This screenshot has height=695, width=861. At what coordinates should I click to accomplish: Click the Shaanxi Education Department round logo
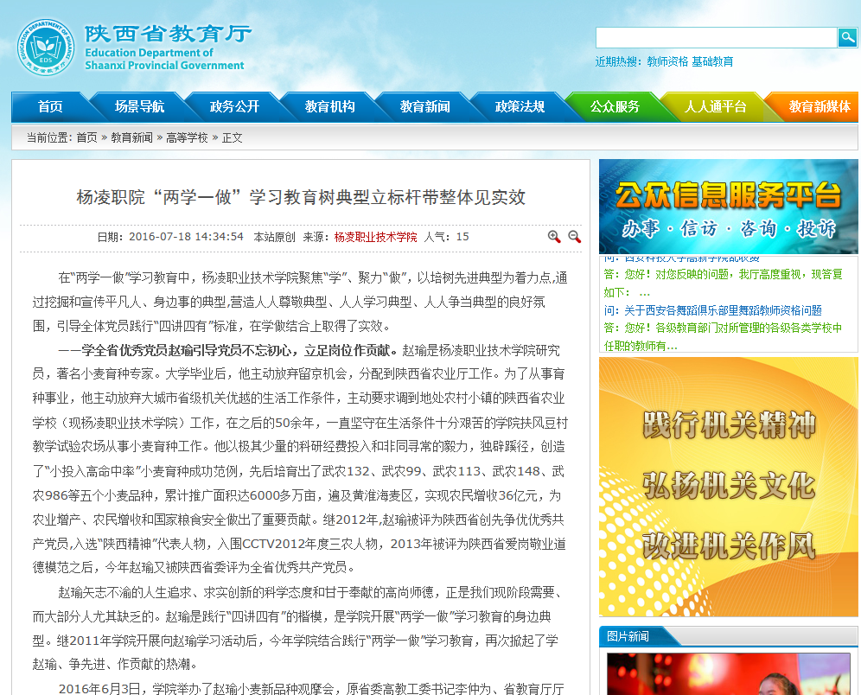[x=46, y=47]
